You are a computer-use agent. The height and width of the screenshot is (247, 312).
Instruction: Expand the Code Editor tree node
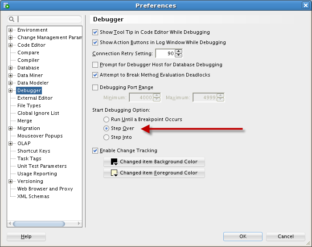click(x=11, y=45)
